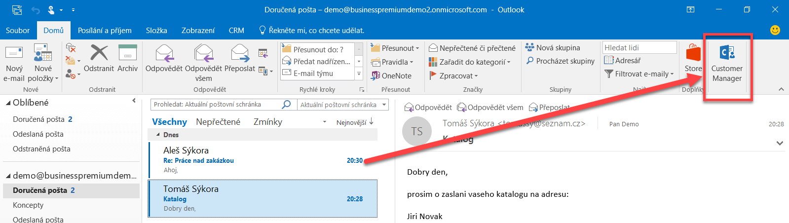Open the Clean Up conversation dropdown
789x223 pixels.
[73, 61]
